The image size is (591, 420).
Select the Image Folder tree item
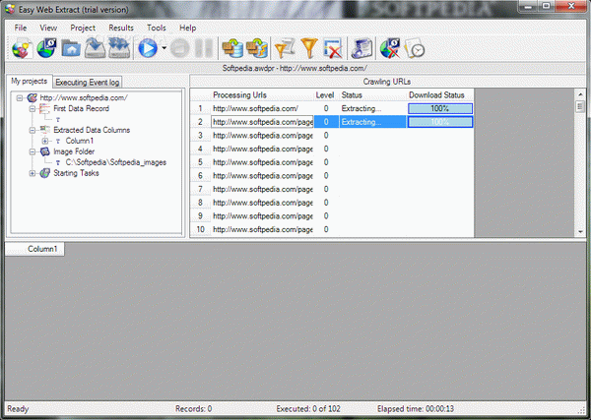[x=74, y=151]
